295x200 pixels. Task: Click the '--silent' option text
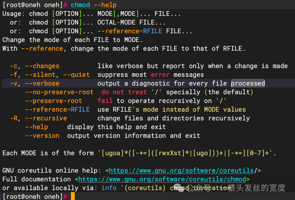[x=40, y=75]
